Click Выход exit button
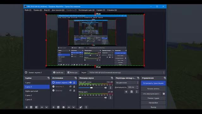 pos(153,107)
